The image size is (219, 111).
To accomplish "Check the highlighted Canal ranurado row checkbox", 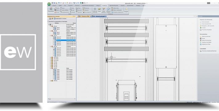I will (54, 40).
